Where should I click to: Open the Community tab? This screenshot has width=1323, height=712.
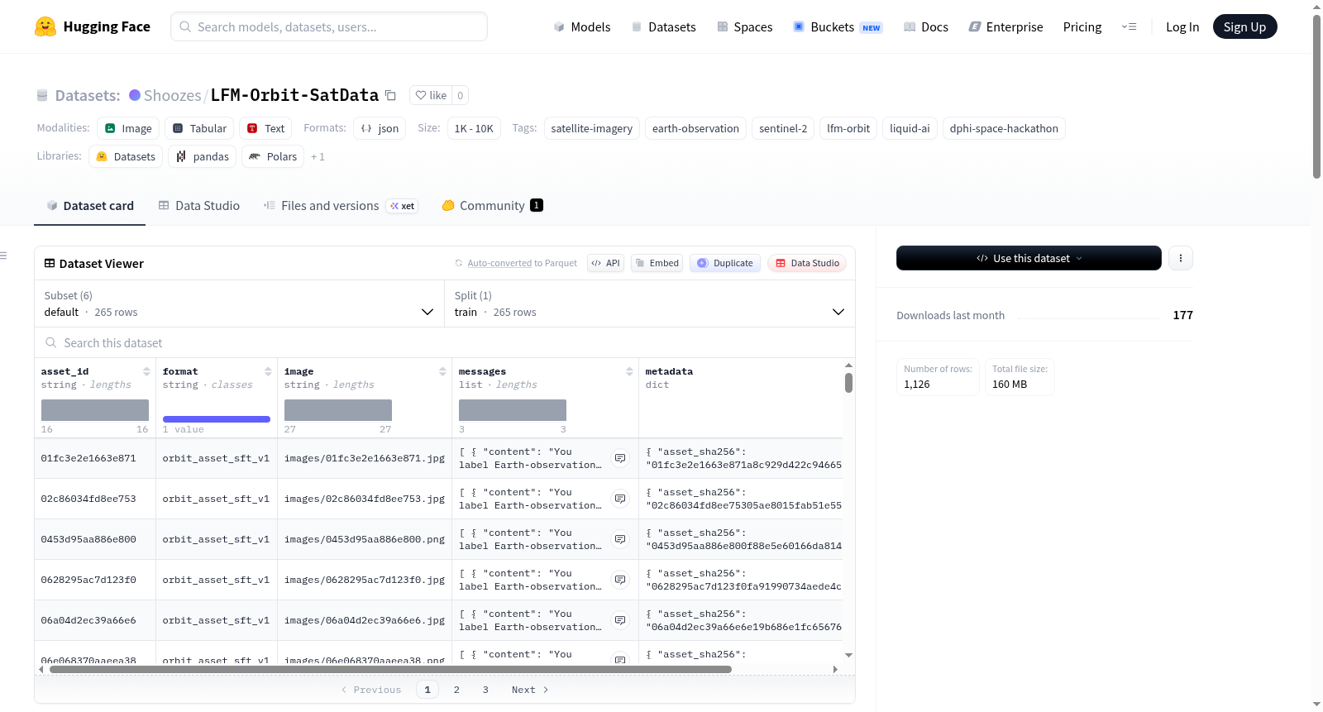coord(492,205)
